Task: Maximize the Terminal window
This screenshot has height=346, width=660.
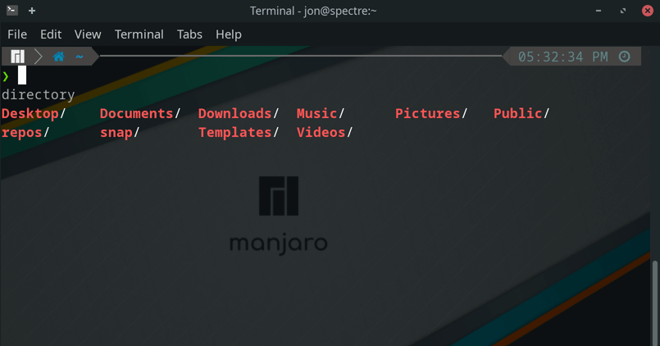Action: coord(623,11)
